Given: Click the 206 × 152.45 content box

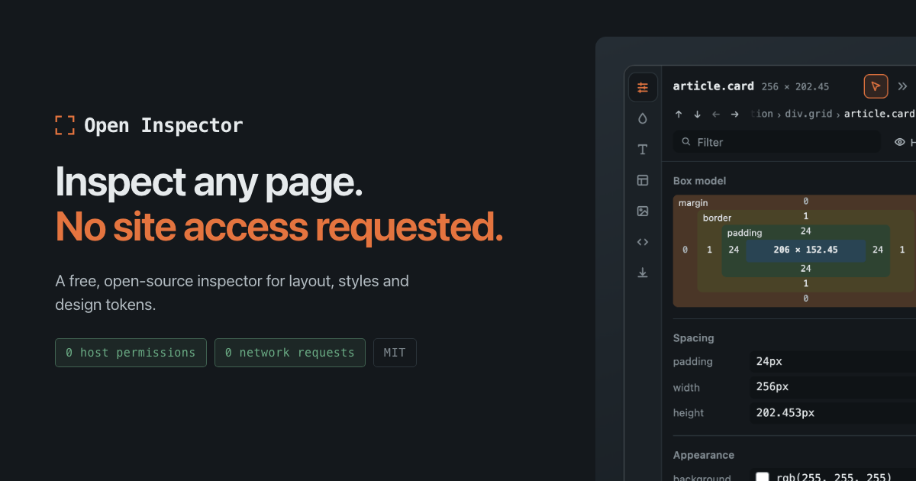Looking at the screenshot, I should (805, 250).
